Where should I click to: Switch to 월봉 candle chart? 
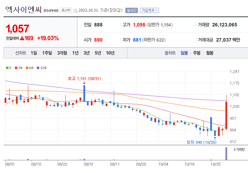(209, 53)
